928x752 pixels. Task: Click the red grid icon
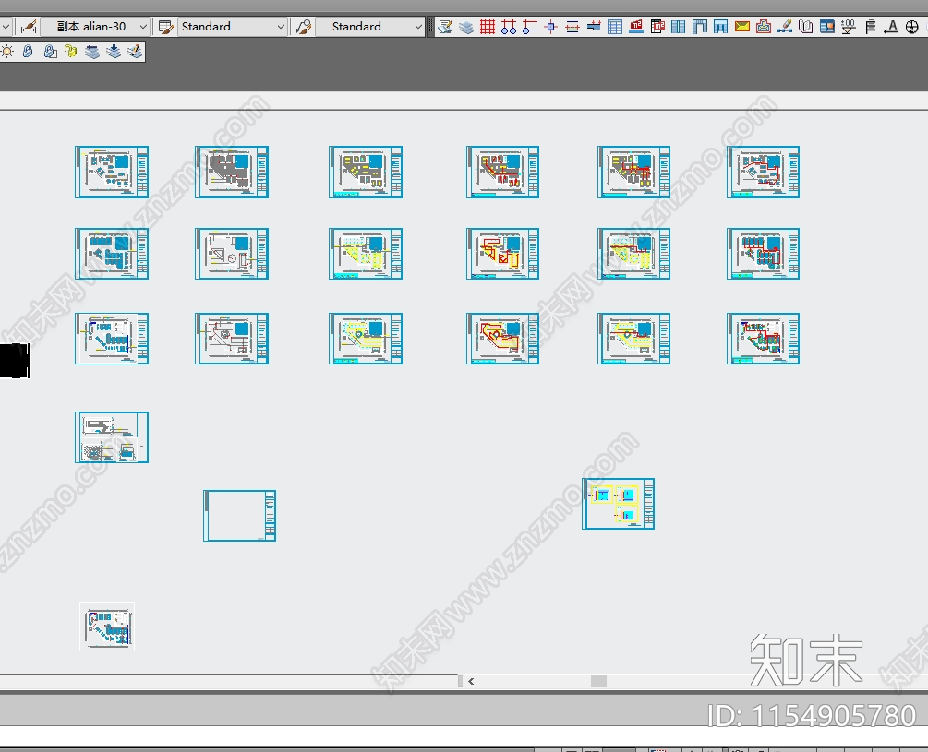click(x=488, y=27)
